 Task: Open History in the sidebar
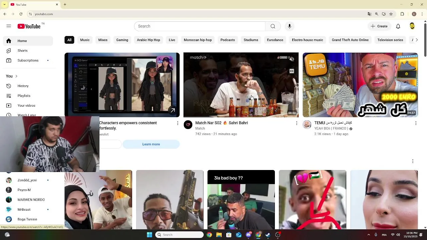coord(28,86)
